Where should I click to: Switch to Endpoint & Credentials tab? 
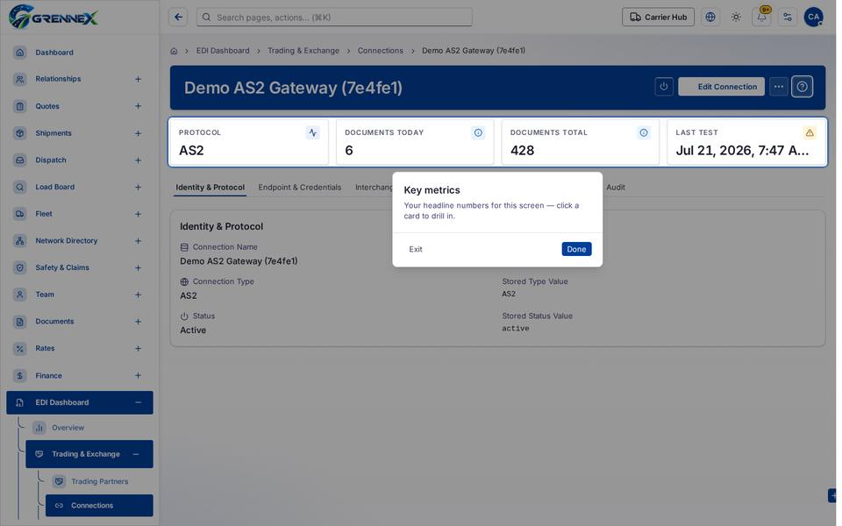pyautogui.click(x=300, y=188)
